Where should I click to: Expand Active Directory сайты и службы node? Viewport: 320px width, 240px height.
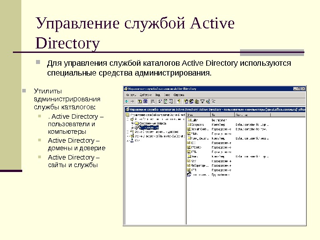128,136
